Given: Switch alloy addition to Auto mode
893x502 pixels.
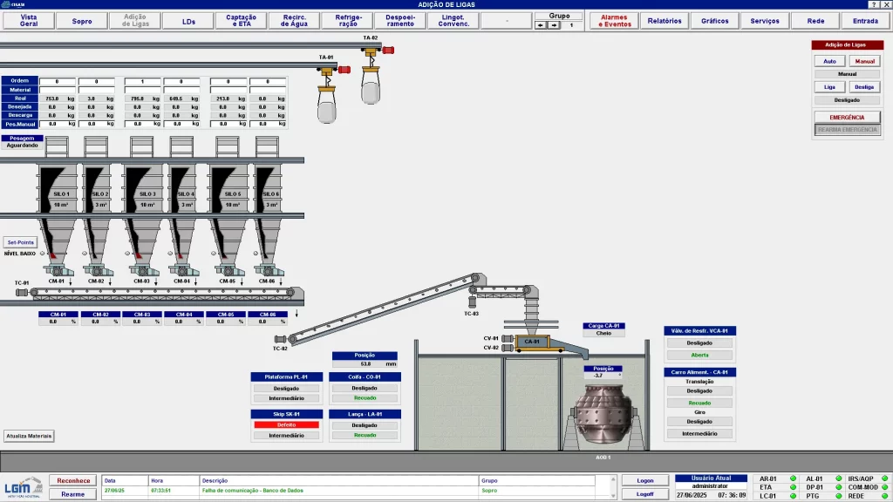Looking at the screenshot, I should coord(829,62).
